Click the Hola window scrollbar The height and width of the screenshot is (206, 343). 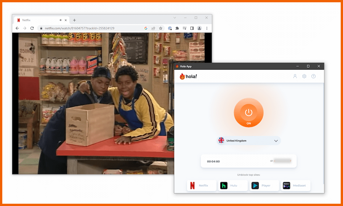[324, 133]
